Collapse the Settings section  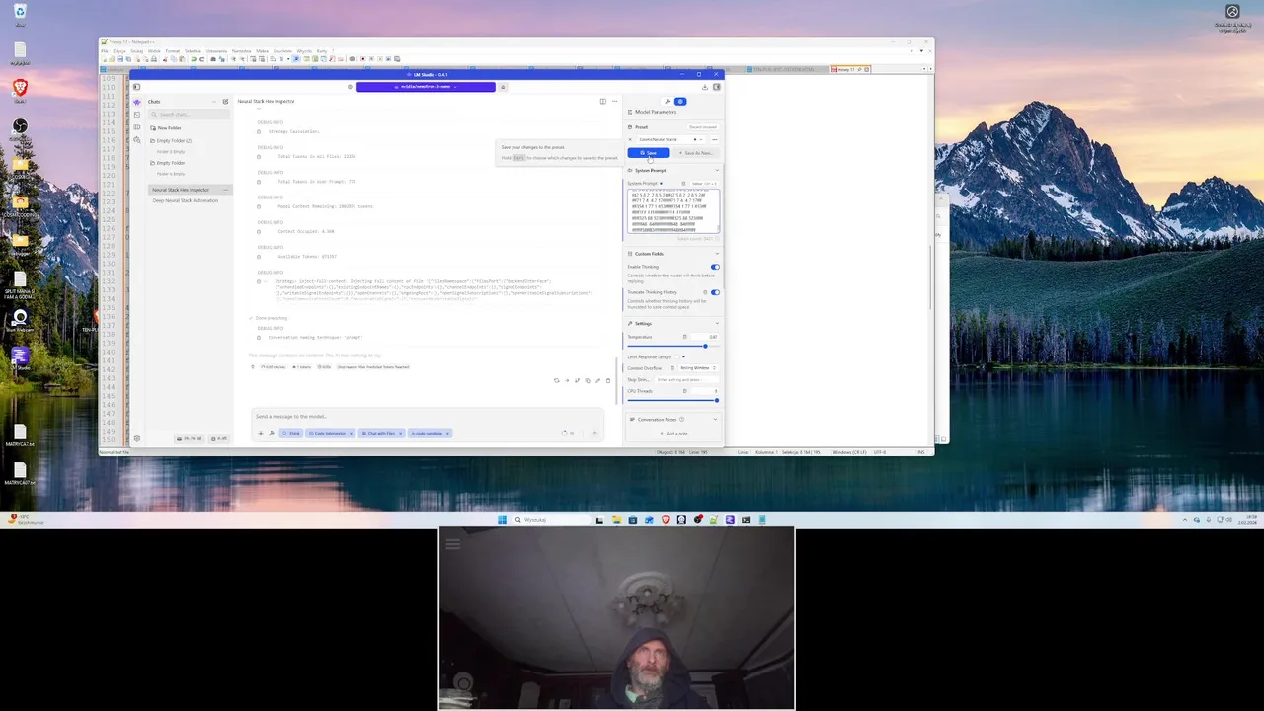pyautogui.click(x=717, y=323)
